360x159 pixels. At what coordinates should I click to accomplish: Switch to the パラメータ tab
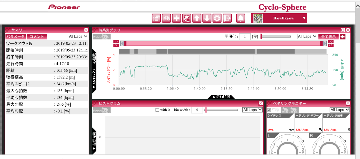(15, 37)
